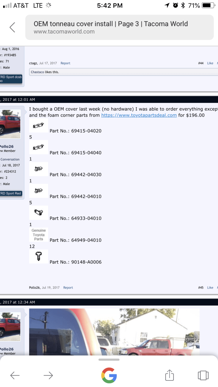
Task: Click Genuine Toyota Parts placeholder image
Action: (38, 235)
